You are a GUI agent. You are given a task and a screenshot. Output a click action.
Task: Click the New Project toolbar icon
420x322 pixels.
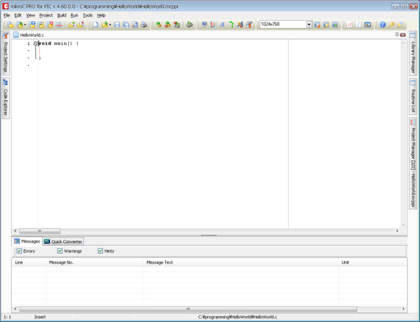(x=10, y=25)
